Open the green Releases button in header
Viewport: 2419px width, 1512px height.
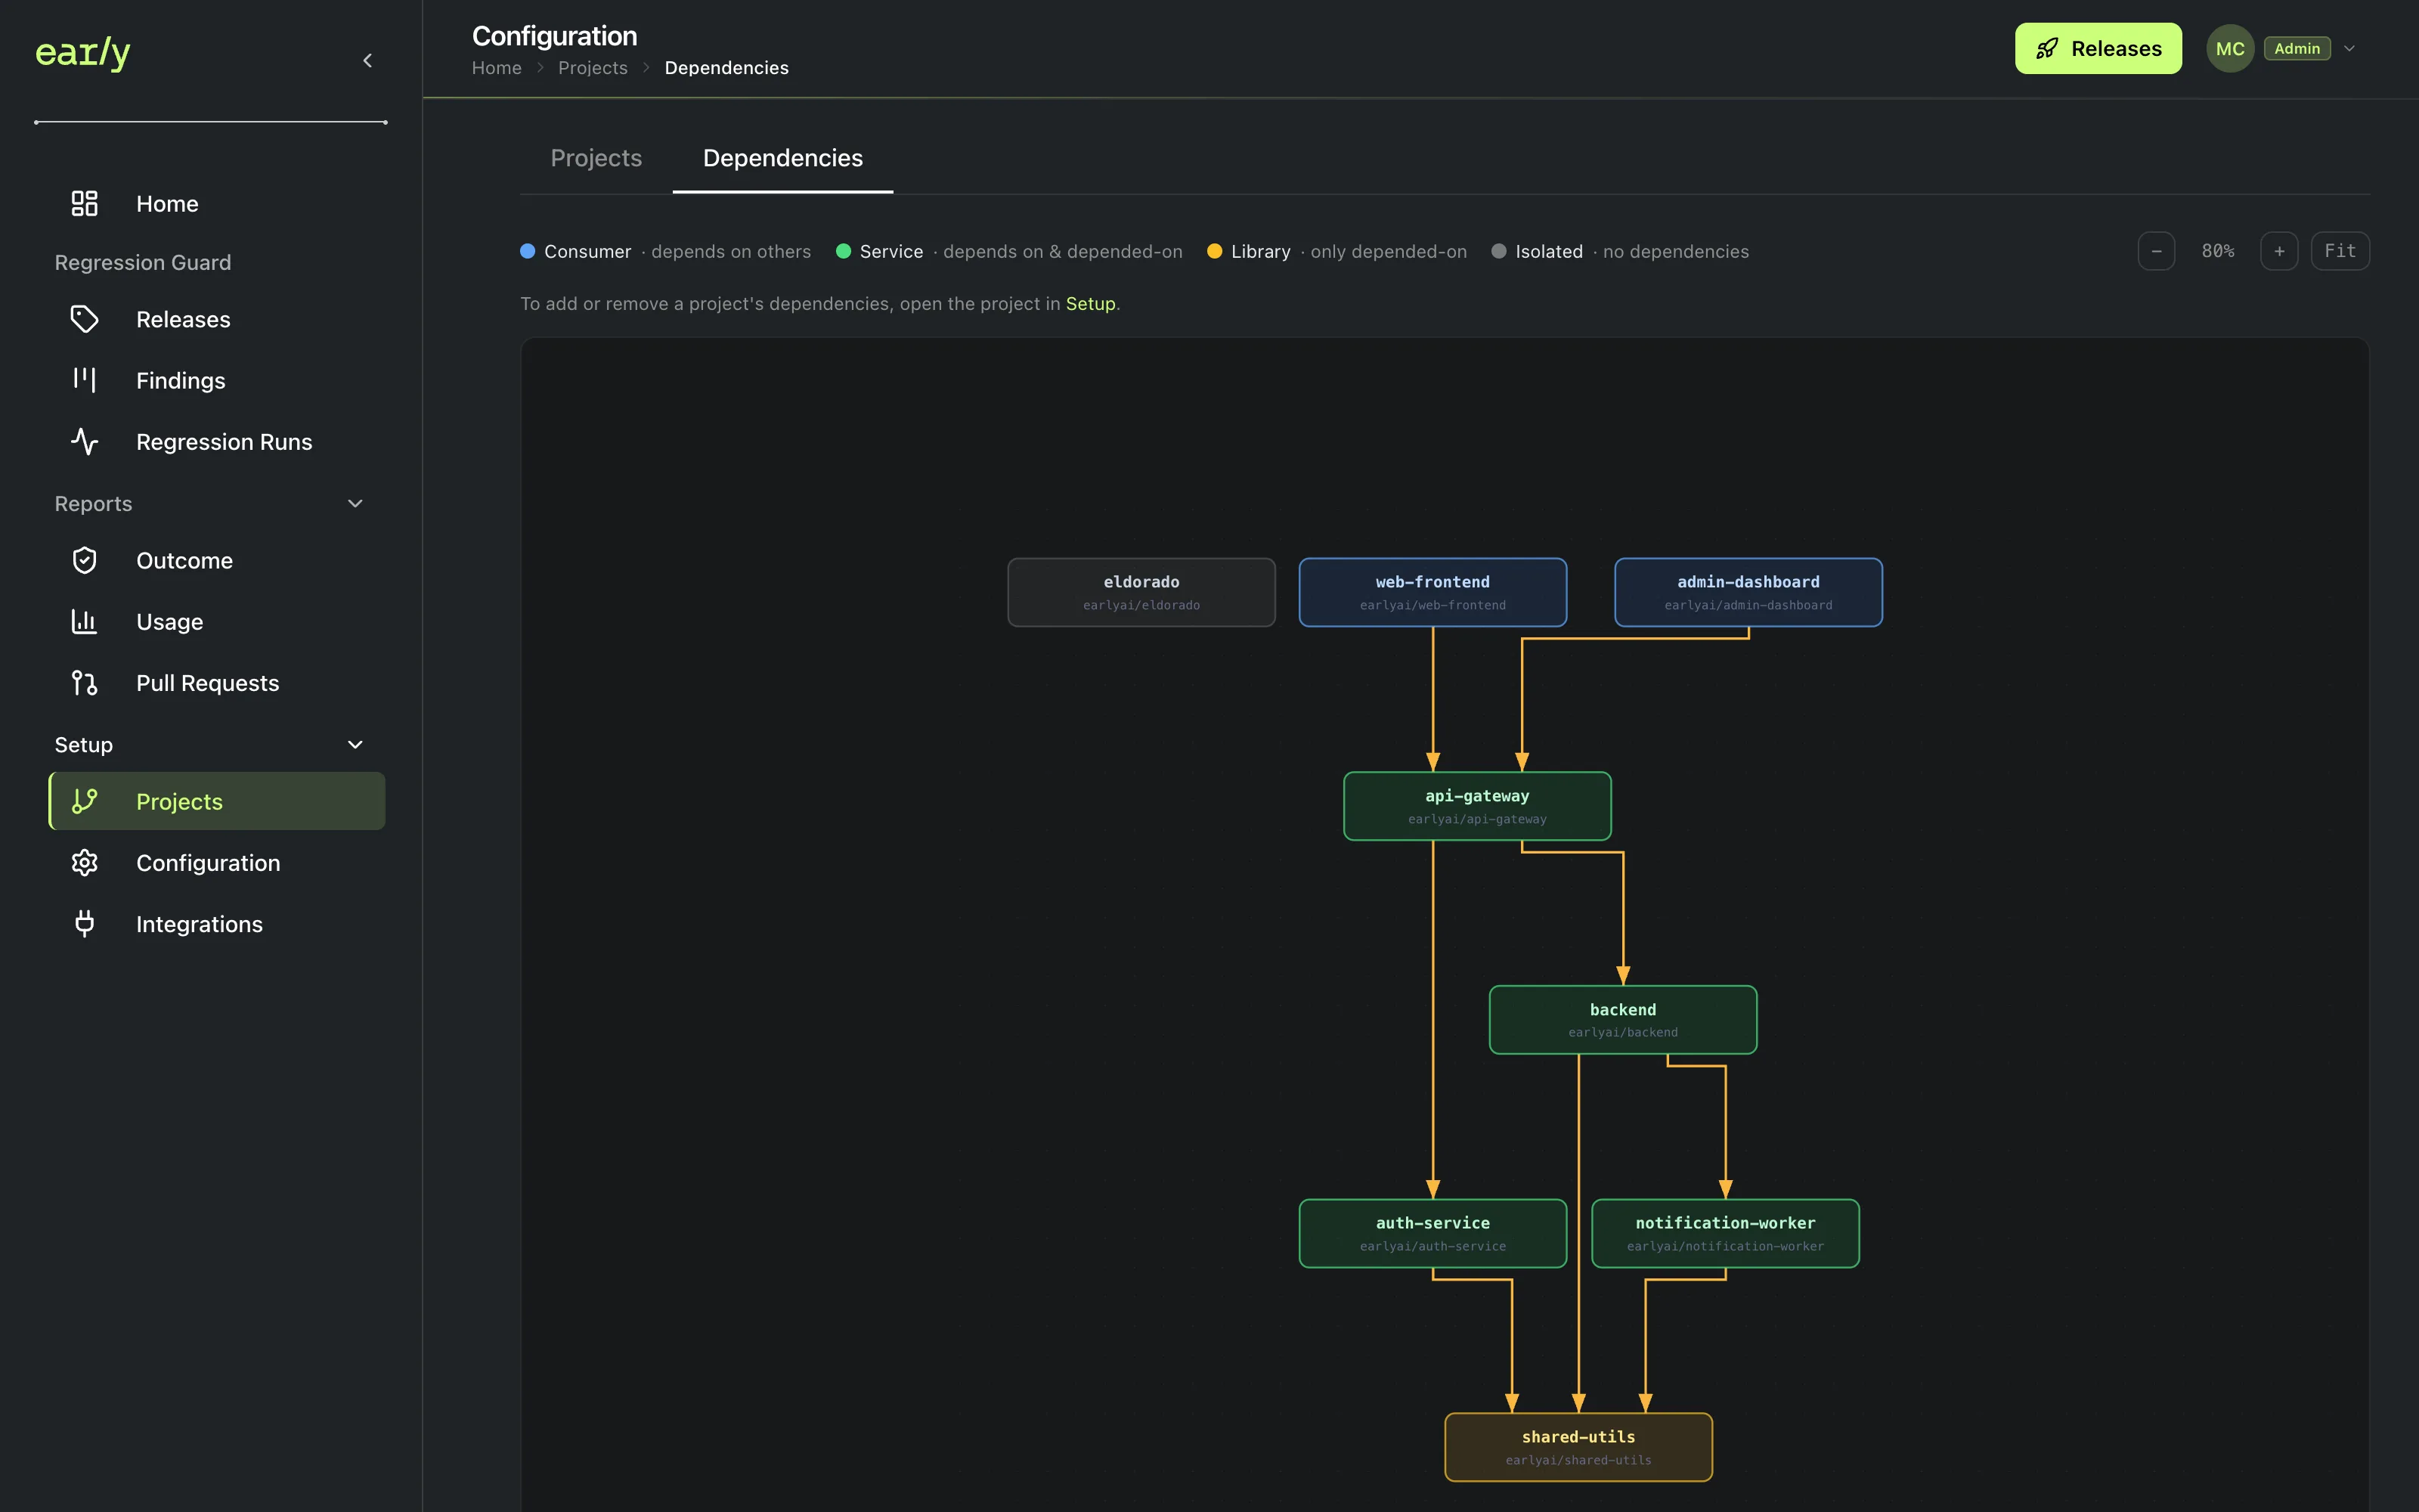2098,49
